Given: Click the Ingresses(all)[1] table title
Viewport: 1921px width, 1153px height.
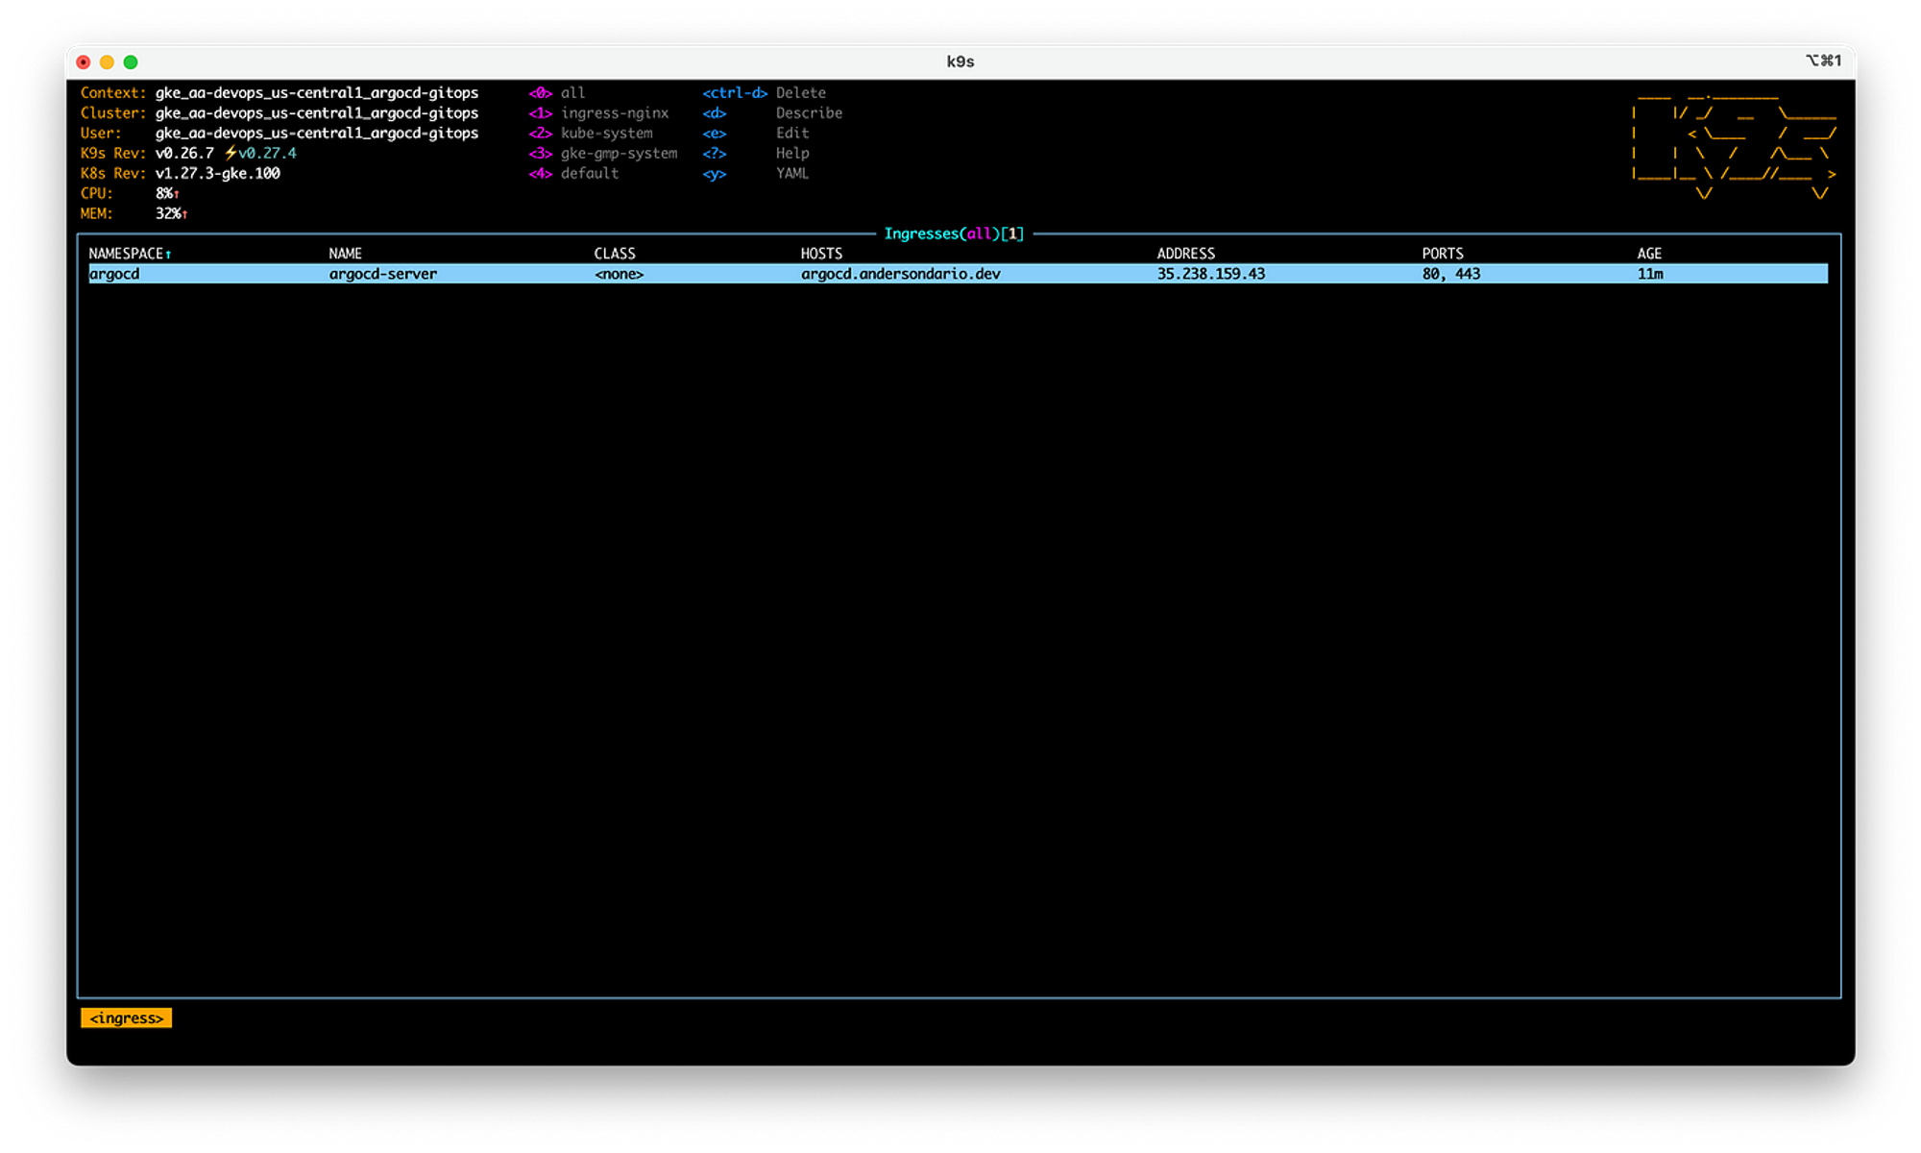Looking at the screenshot, I should tap(954, 233).
